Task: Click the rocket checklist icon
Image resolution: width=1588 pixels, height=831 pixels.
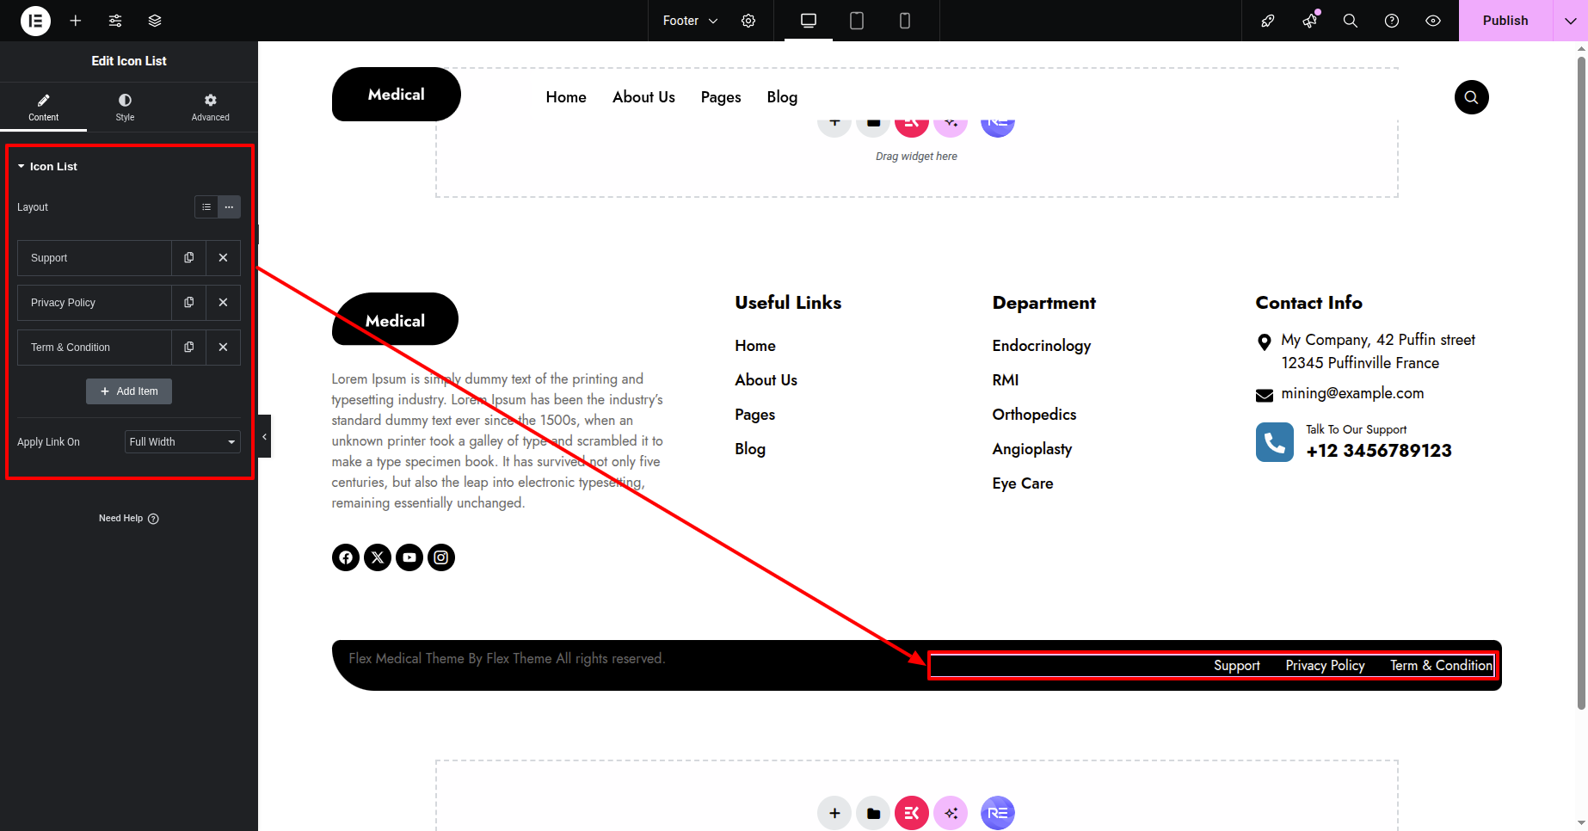Action: pos(1268,21)
